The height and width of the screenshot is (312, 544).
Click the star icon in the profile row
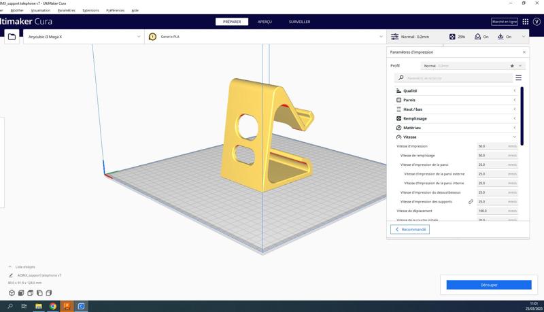(512, 66)
